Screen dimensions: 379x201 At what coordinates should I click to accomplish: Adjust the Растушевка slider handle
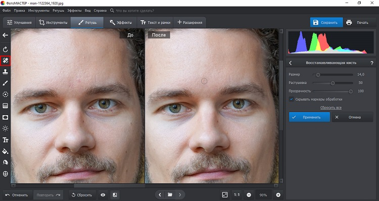click(333, 83)
